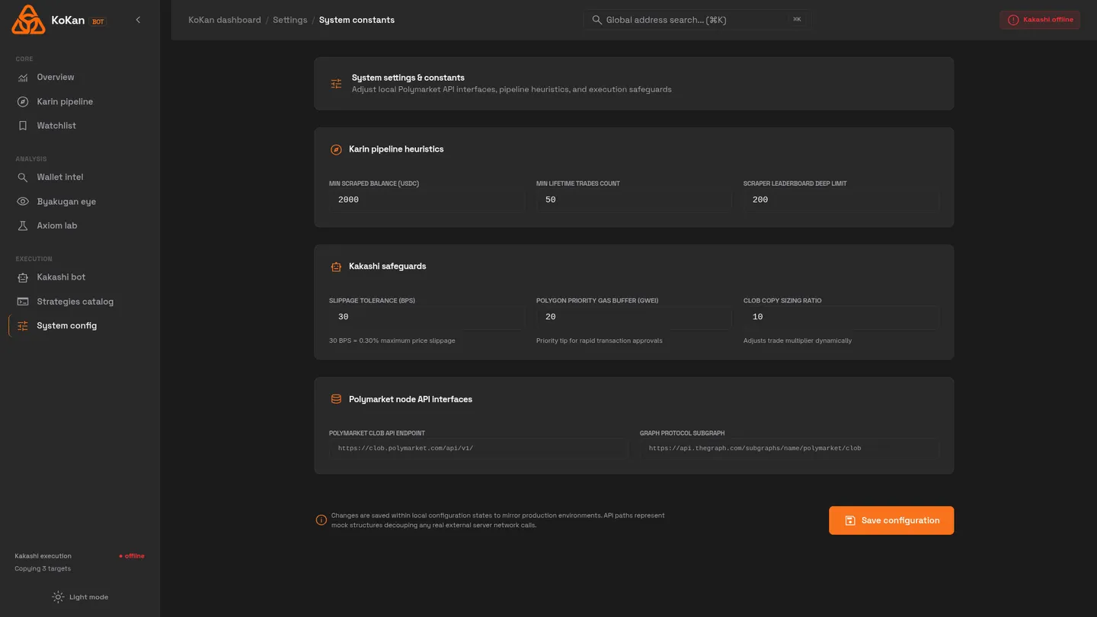Image resolution: width=1097 pixels, height=617 pixels.
Task: Collapse the sidebar with the chevron
Action: click(138, 20)
